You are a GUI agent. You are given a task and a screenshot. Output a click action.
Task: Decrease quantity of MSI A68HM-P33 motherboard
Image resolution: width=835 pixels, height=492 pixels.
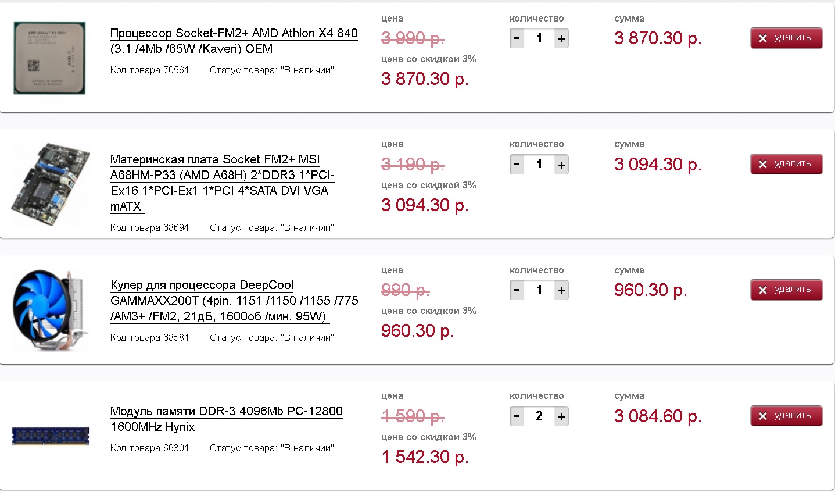click(517, 165)
